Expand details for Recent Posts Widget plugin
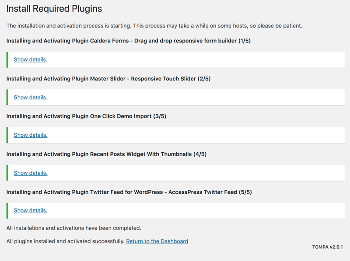This screenshot has height=261, width=350. (x=31, y=173)
